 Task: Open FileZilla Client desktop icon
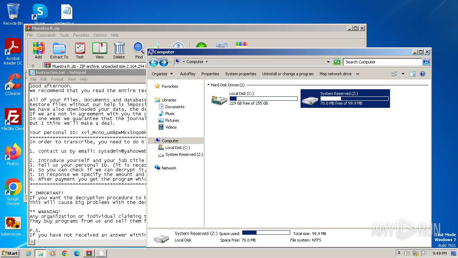(x=13, y=119)
